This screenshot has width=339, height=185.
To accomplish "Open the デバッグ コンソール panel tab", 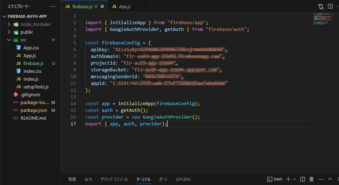I will pos(114,179).
